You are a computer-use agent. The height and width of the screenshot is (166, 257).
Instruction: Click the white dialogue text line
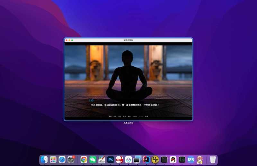click(125, 105)
